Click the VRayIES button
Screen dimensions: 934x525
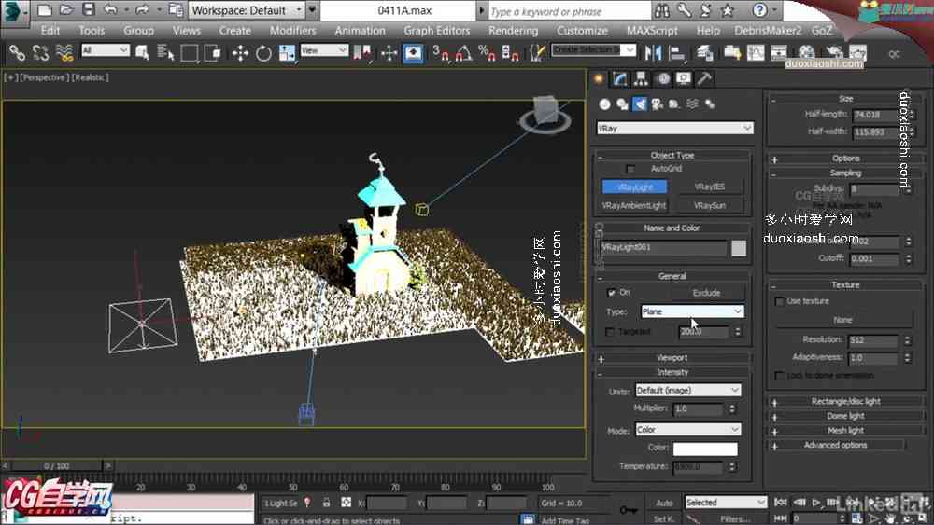point(710,187)
